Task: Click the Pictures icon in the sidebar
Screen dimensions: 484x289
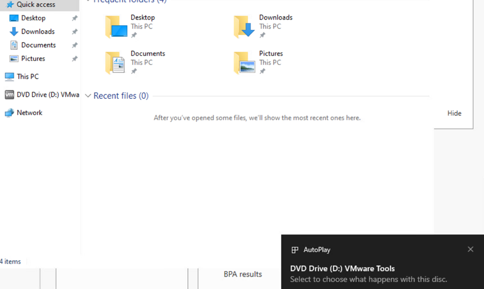Action: tap(14, 59)
